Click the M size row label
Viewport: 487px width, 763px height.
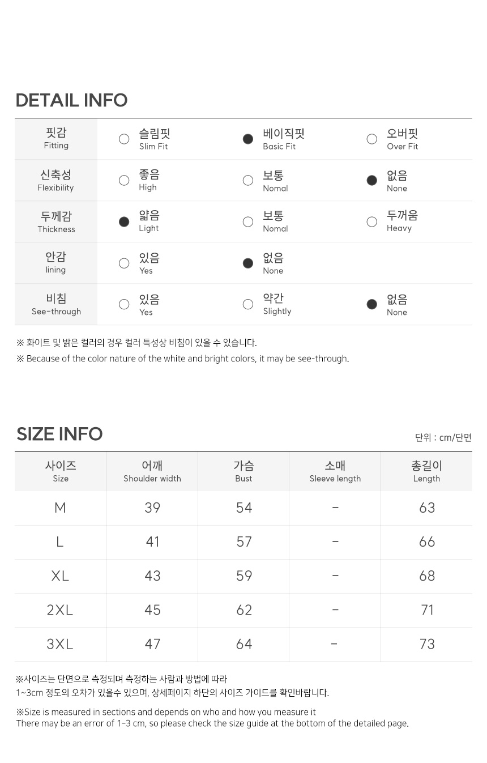[x=60, y=508]
